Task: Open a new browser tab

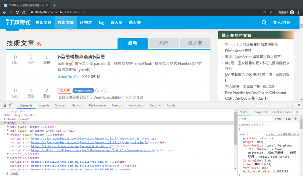Action: (54, 5)
